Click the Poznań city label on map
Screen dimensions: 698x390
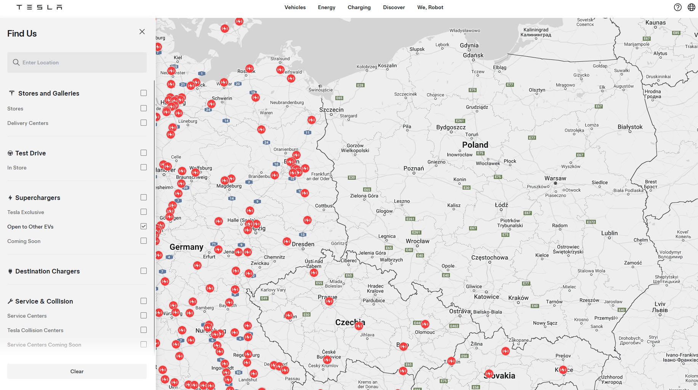point(414,168)
